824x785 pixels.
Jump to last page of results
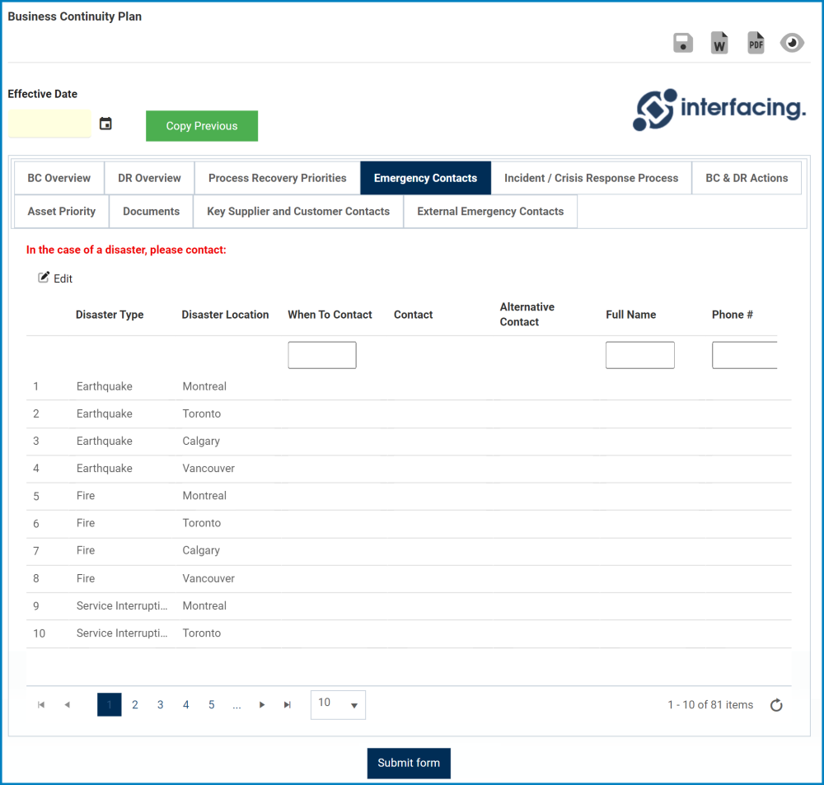[x=287, y=704]
